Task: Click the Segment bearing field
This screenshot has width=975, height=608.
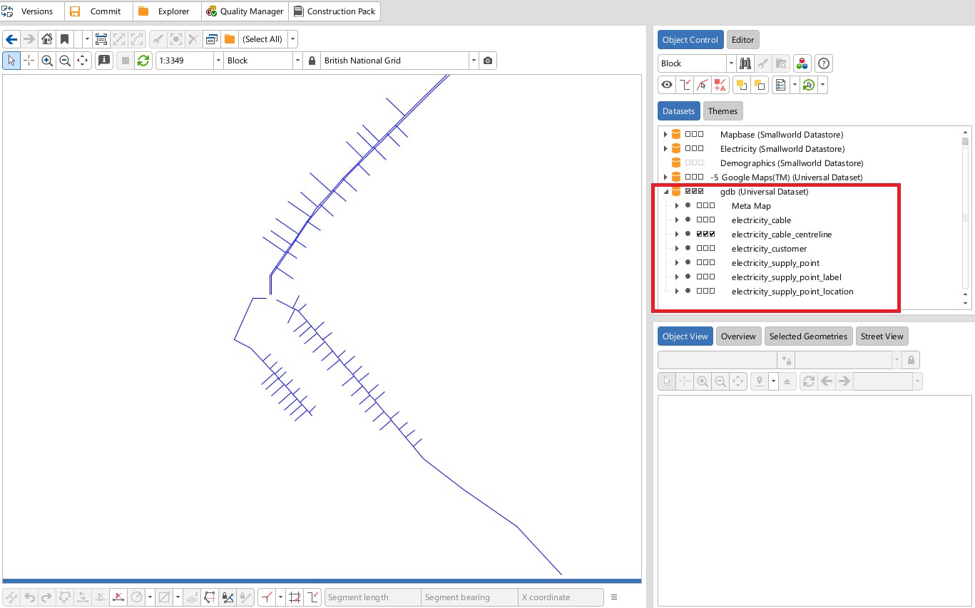Action: pos(469,597)
